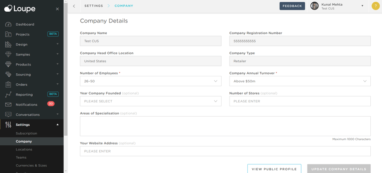Image resolution: width=382 pixels, height=173 pixels.
Task: Go to Currencies & Sizes settings
Action: 31,166
